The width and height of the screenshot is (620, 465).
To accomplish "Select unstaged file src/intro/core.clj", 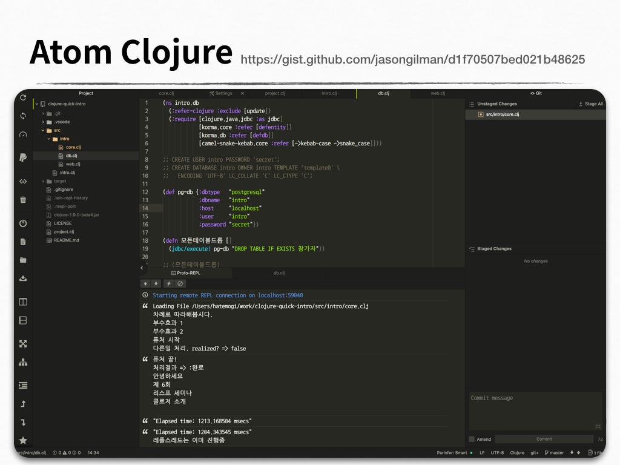I will (535, 114).
